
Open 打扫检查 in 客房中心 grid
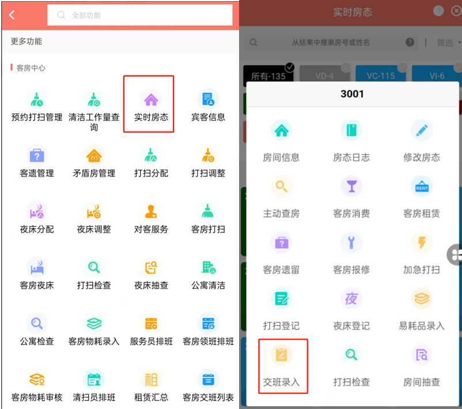pyautogui.click(x=94, y=274)
